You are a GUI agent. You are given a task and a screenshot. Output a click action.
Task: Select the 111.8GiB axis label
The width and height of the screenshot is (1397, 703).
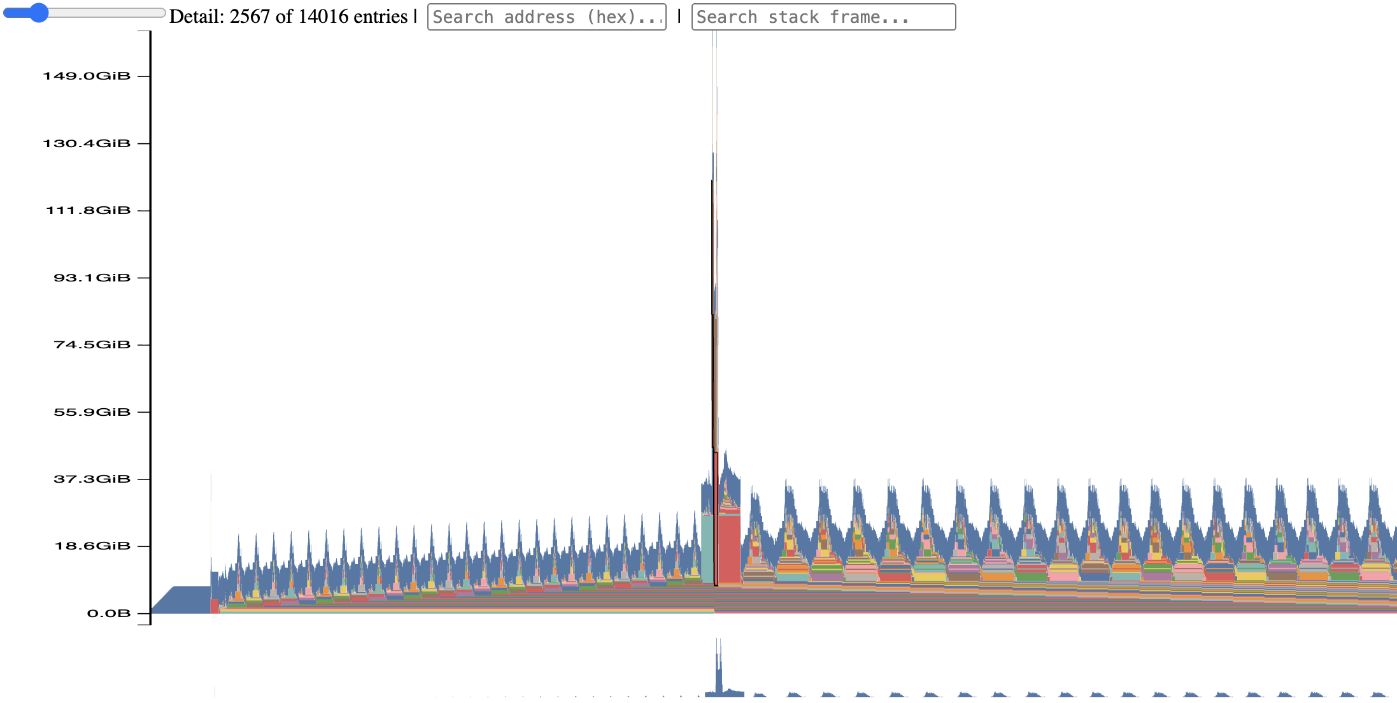88,210
